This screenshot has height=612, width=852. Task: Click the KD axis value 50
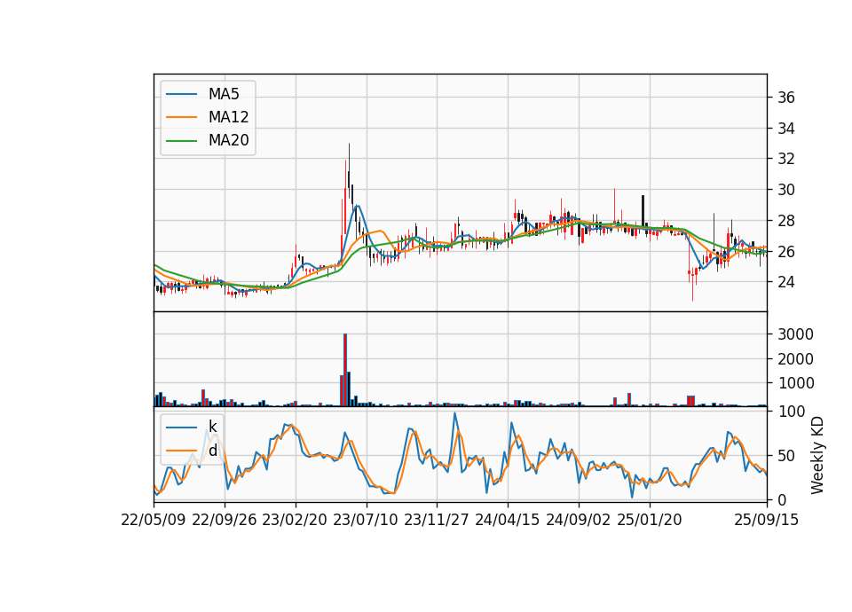[x=785, y=456]
